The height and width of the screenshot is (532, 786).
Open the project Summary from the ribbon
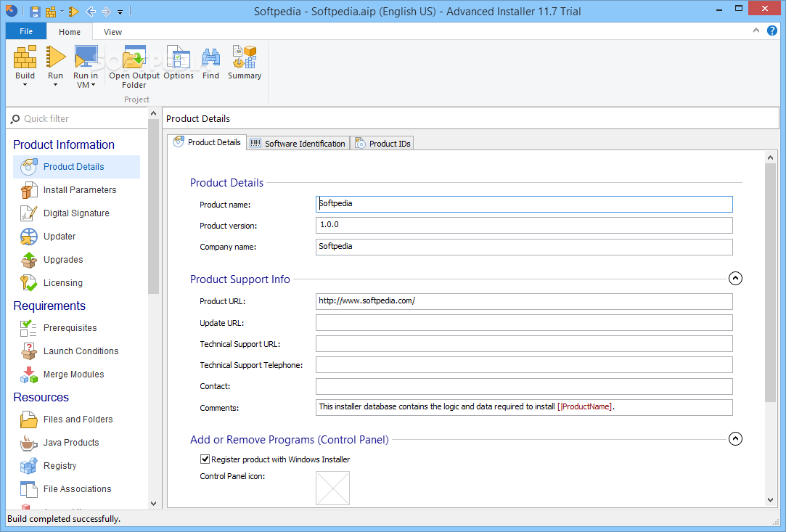[245, 62]
